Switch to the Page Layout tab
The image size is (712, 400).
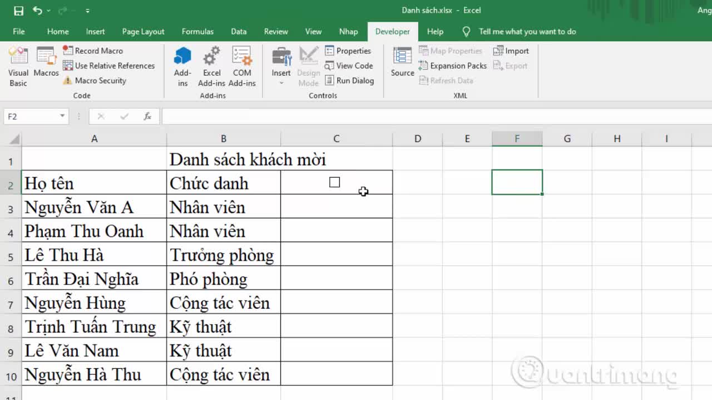[143, 32]
